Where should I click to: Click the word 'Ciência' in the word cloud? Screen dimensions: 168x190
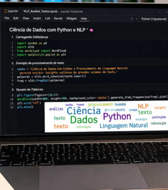point(84,111)
